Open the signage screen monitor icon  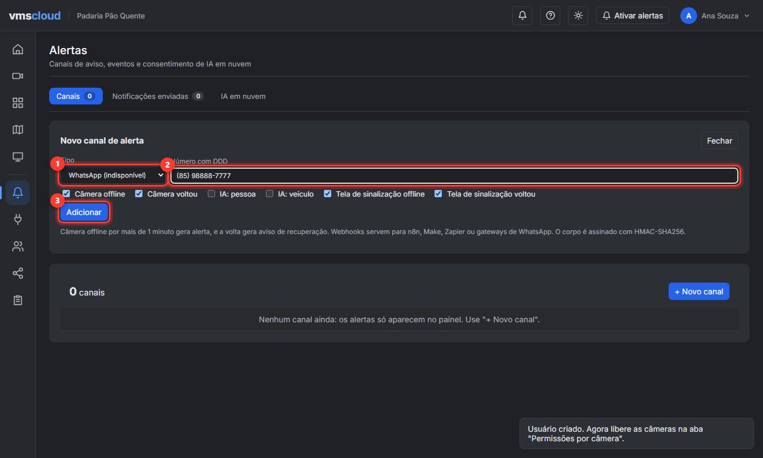(18, 157)
